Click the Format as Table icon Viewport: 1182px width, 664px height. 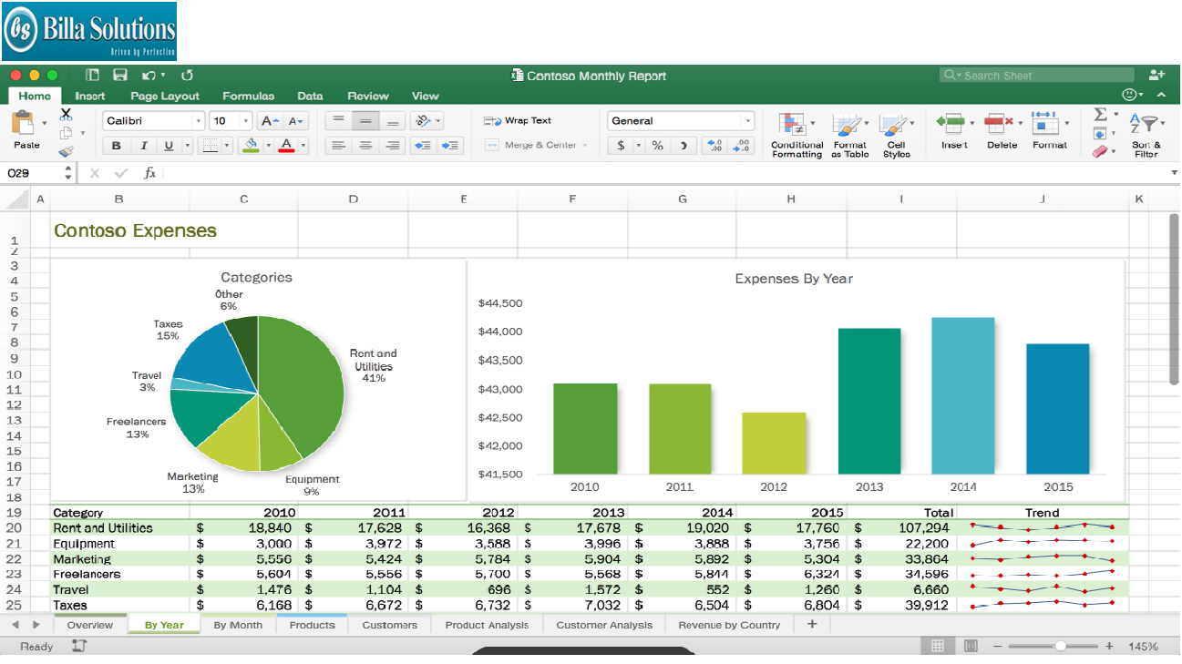point(849,134)
